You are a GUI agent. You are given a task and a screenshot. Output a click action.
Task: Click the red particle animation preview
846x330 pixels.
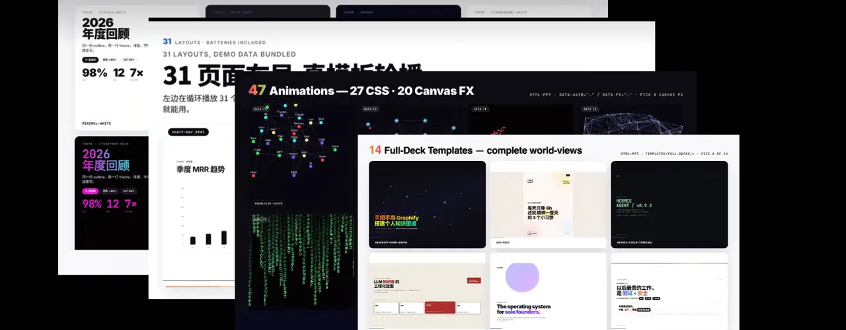[x=521, y=119]
